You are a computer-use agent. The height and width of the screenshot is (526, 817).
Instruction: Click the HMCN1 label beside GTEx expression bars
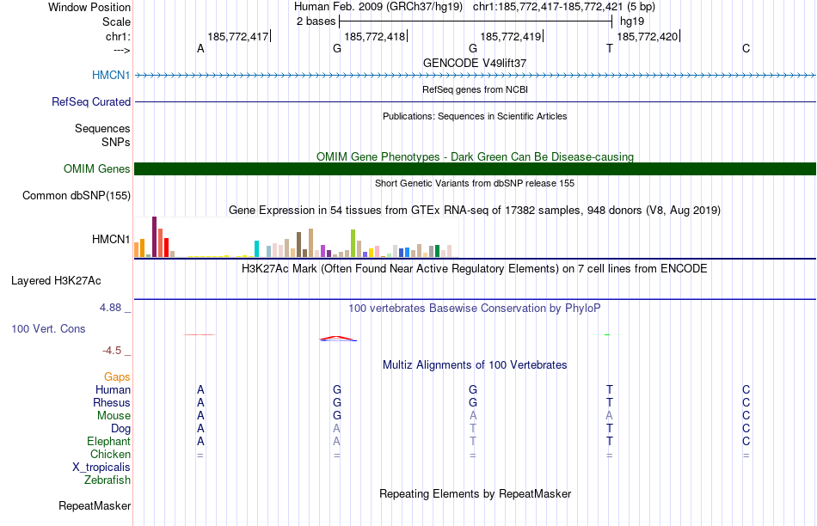pyautogui.click(x=111, y=239)
